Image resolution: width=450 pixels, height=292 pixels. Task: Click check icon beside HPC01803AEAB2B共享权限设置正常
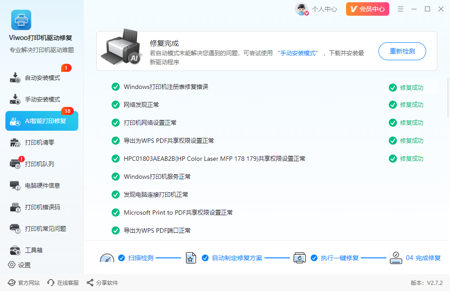tap(116, 159)
